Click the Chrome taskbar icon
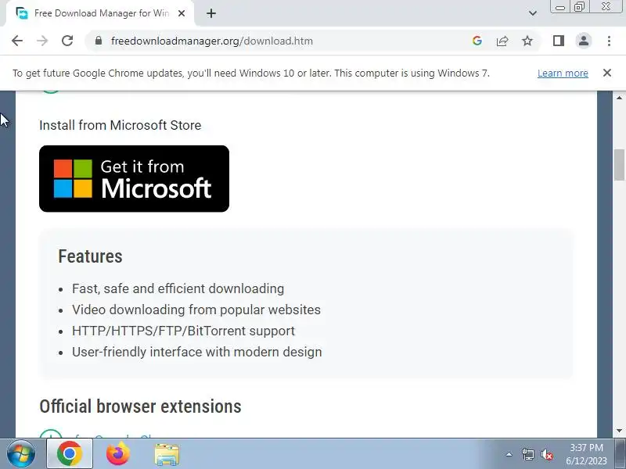 [x=70, y=454]
